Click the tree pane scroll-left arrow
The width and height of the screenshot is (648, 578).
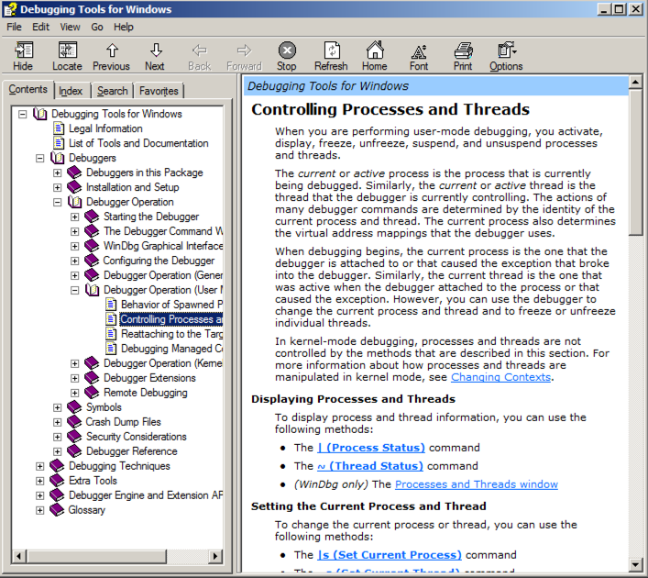click(19, 557)
